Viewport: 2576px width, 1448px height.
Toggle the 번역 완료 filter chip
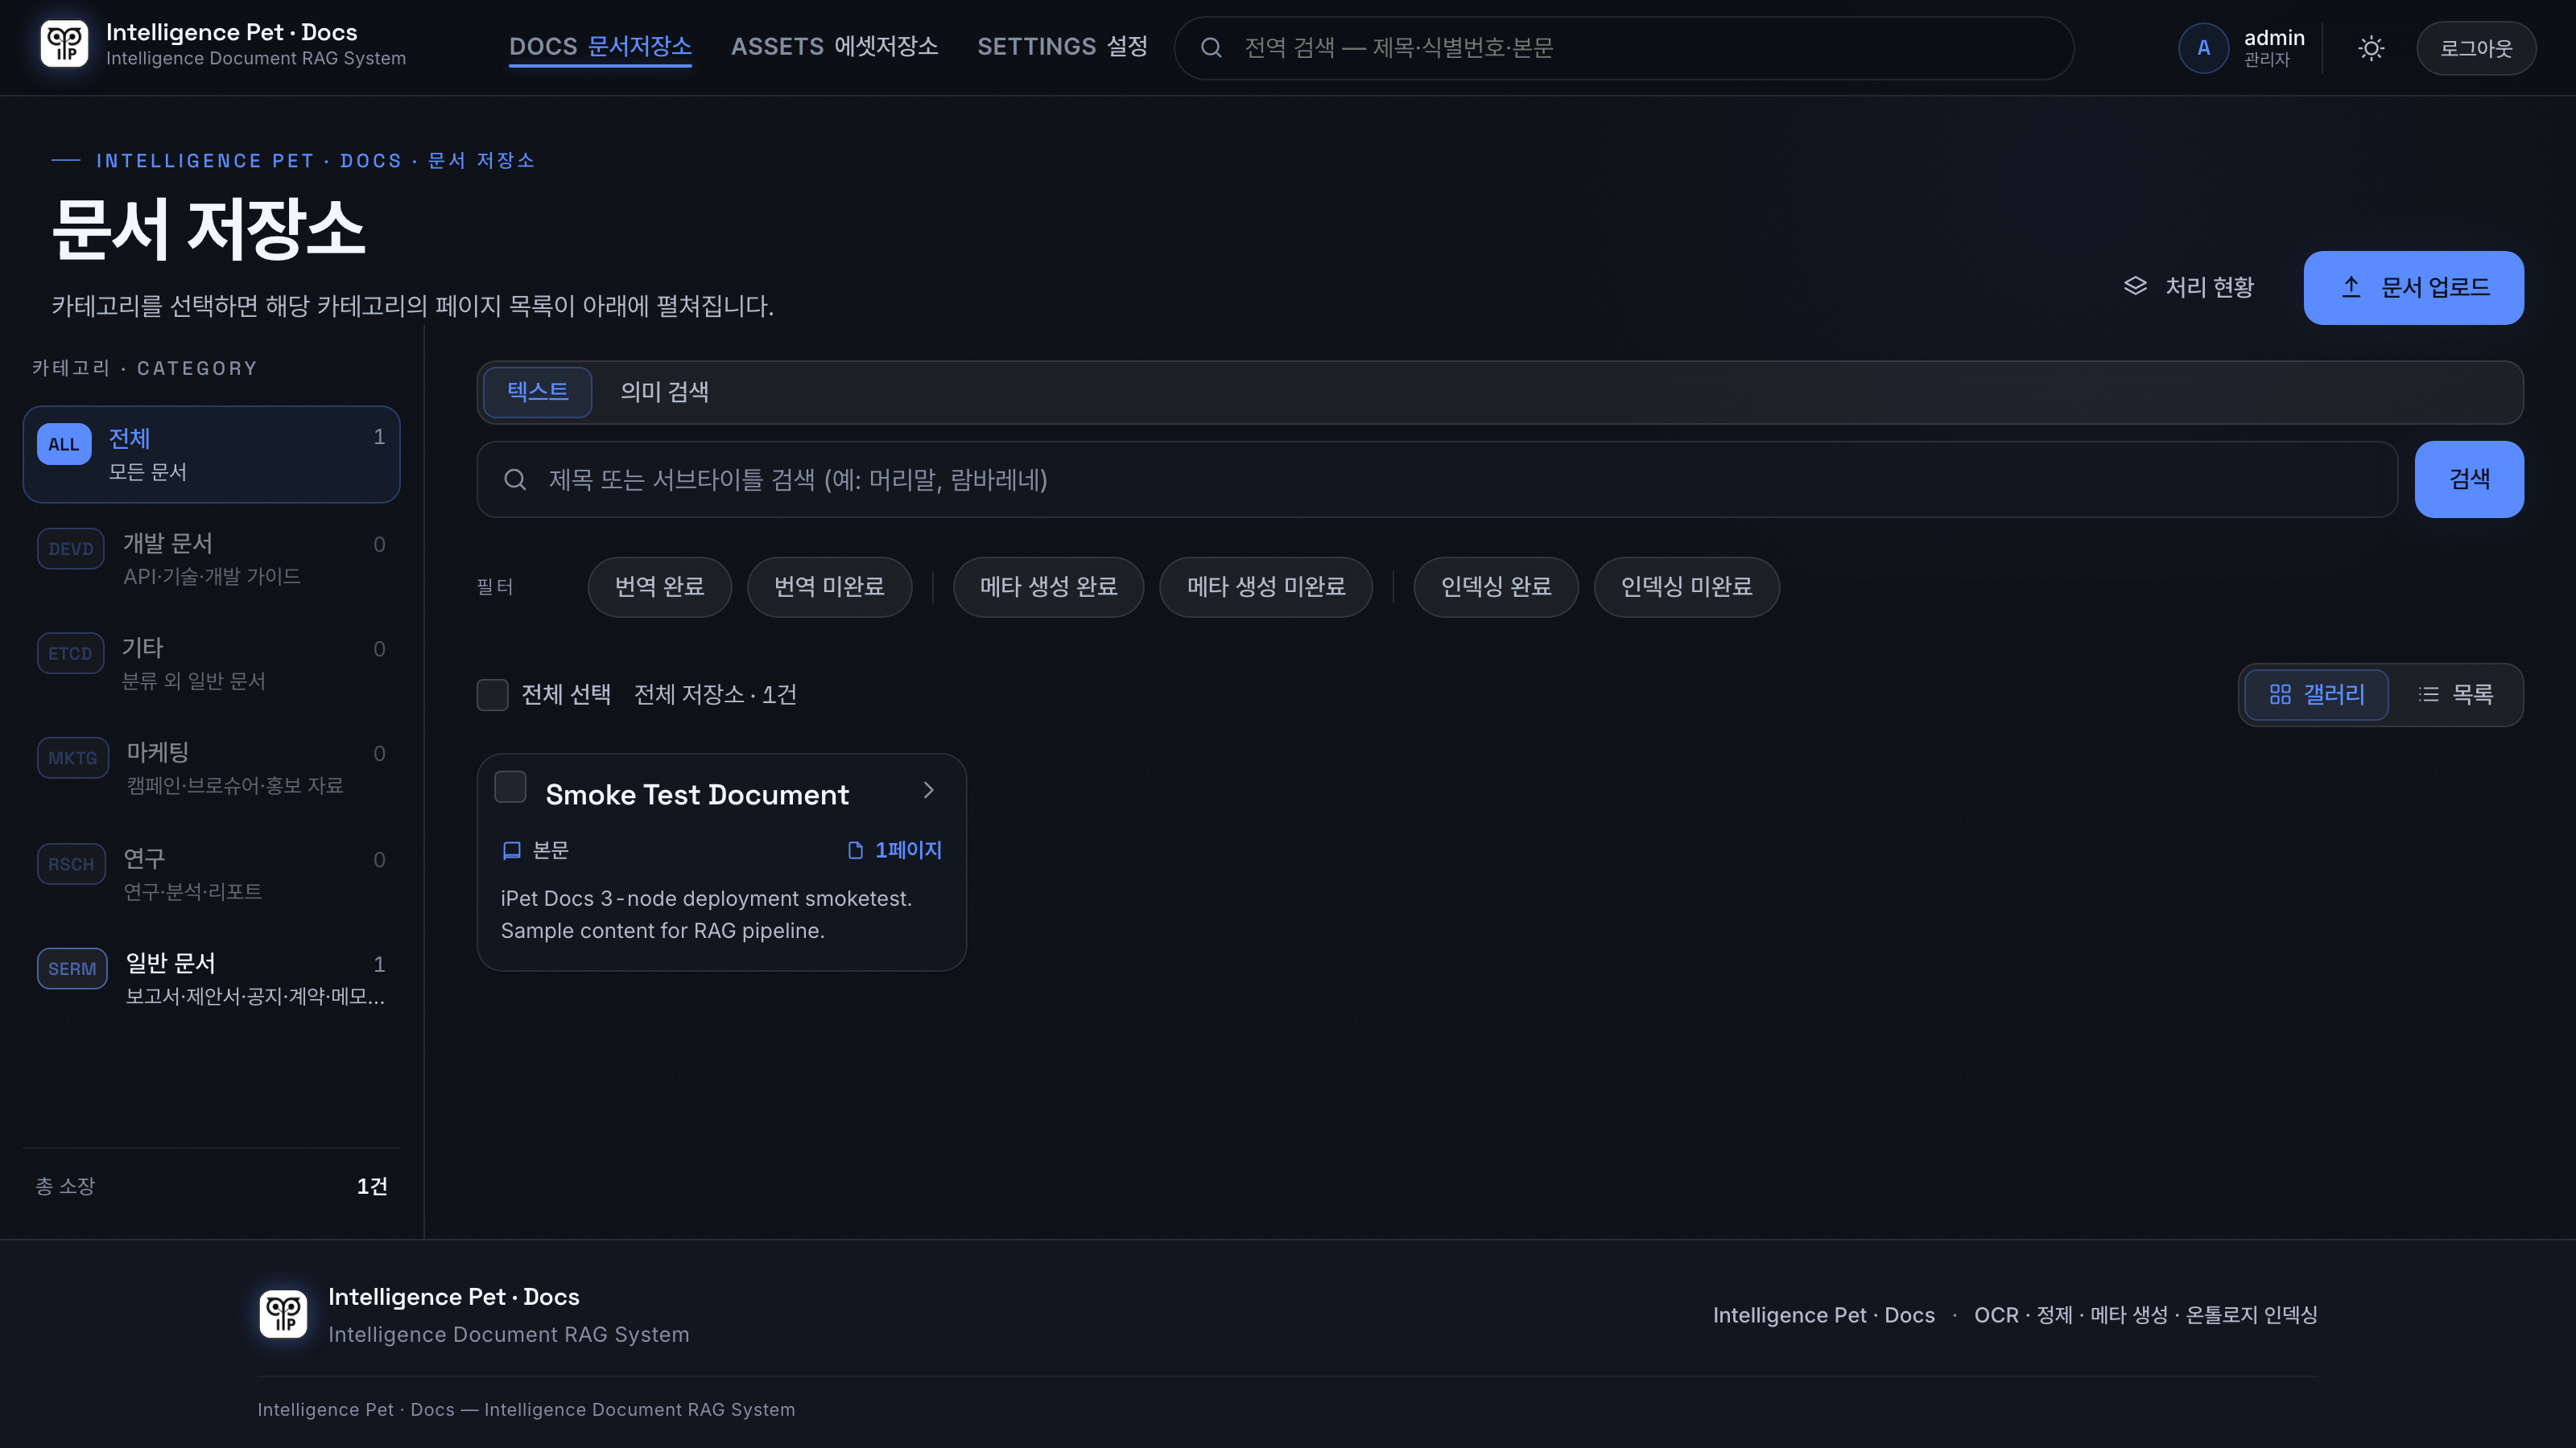pos(659,586)
